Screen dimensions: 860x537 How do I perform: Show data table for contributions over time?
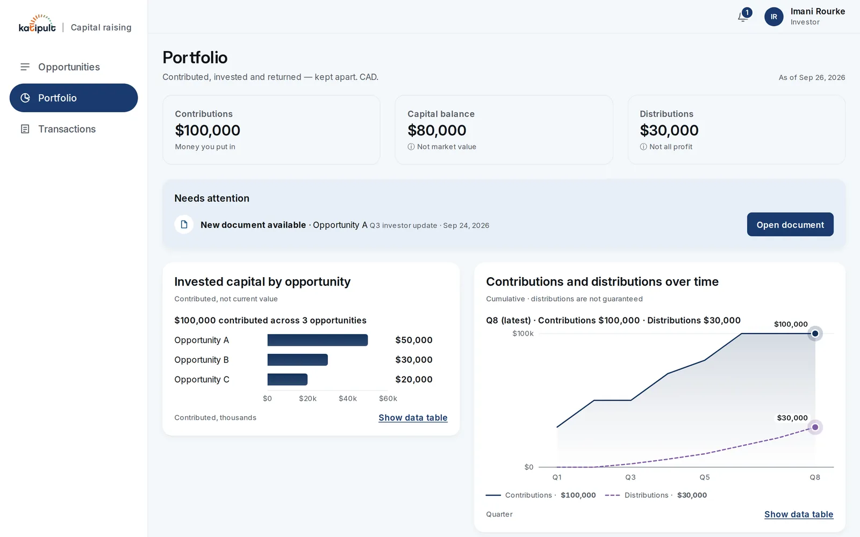(799, 514)
